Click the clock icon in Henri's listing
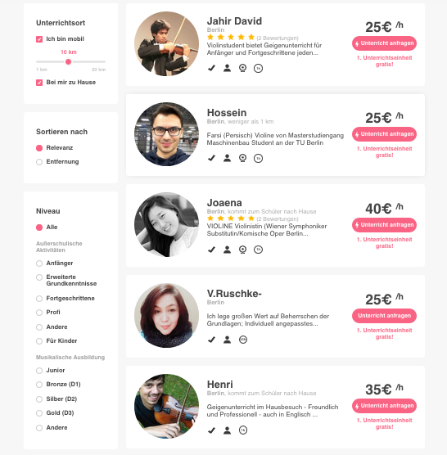This screenshot has height=455, width=447. pos(243,430)
